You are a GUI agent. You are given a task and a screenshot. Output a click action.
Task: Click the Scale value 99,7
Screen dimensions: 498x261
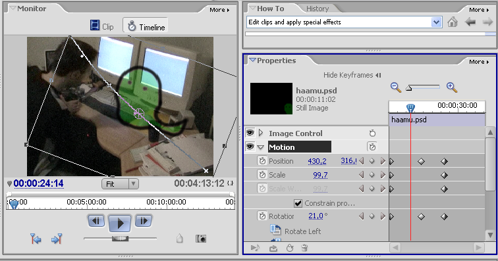coord(320,175)
